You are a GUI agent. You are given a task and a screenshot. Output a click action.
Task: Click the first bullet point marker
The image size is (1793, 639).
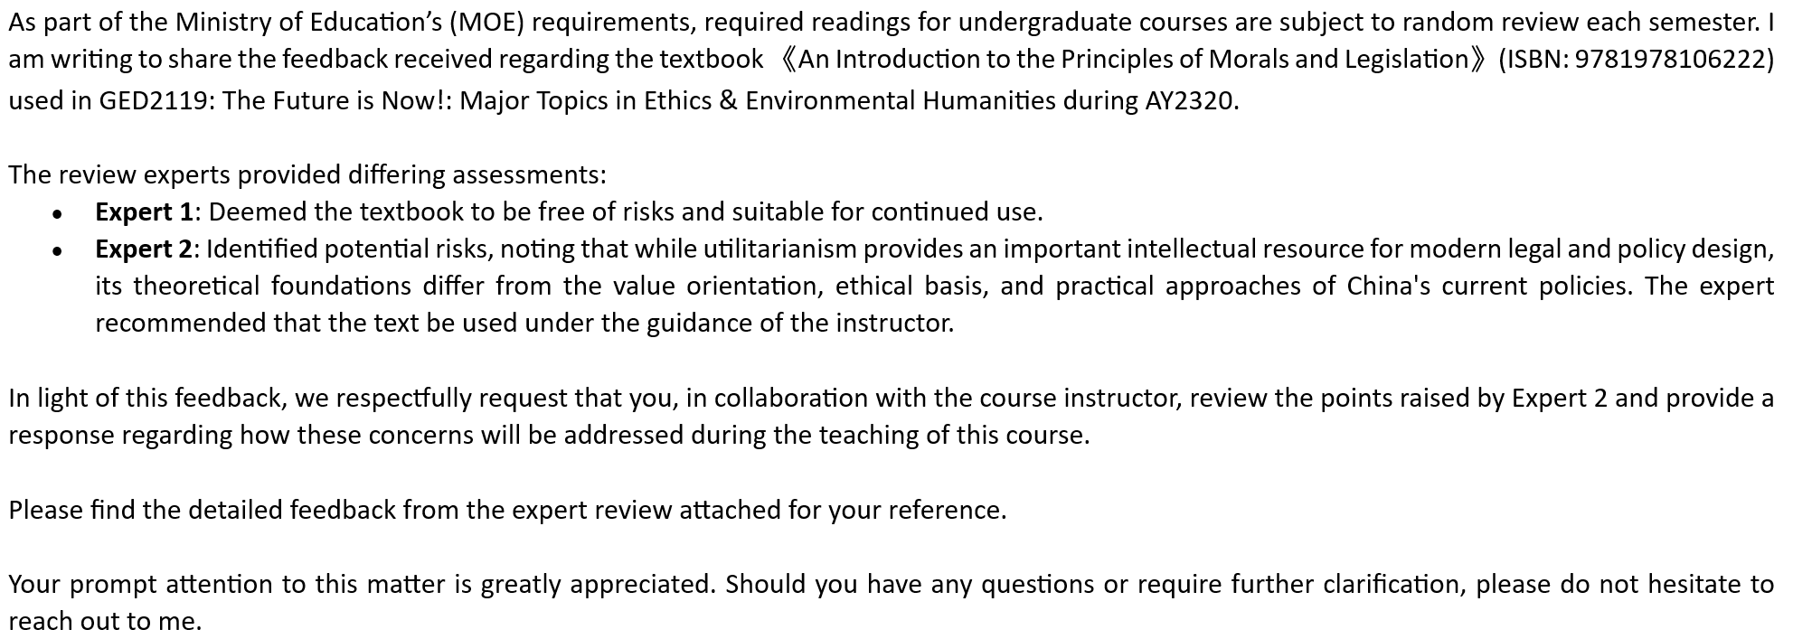point(58,214)
